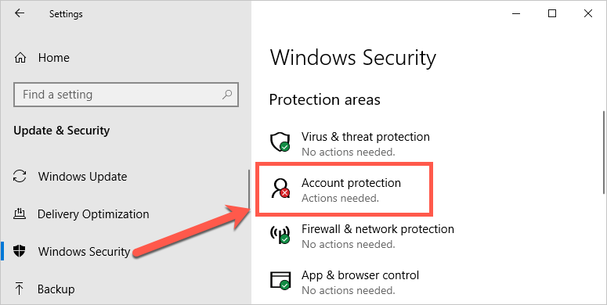
Task: Select Delivery Optimization in the sidebar
Action: (x=93, y=214)
